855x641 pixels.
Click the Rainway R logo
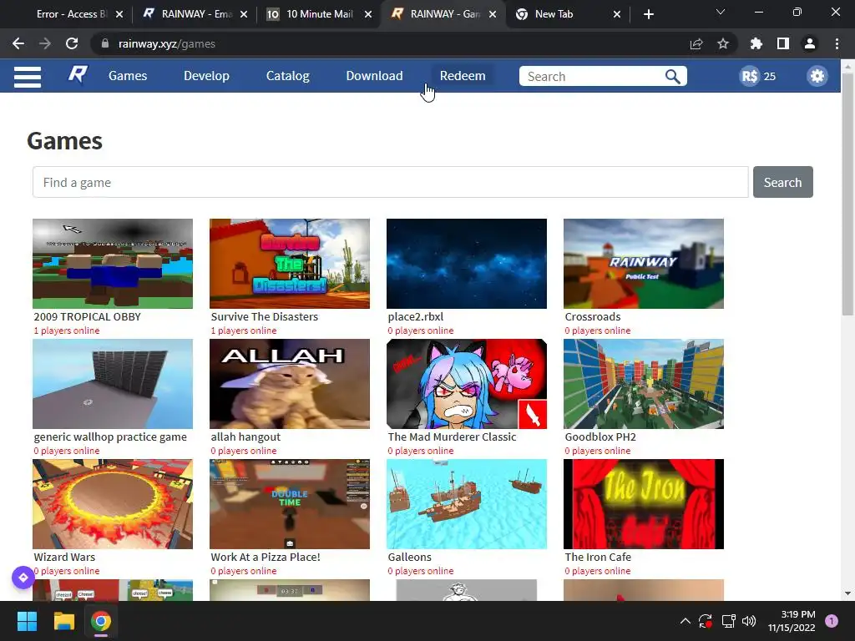(78, 74)
